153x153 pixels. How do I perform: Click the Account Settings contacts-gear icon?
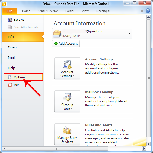tap(67, 64)
